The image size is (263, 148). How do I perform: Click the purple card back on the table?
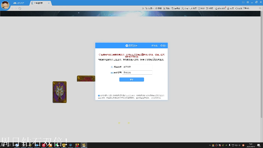60,92
